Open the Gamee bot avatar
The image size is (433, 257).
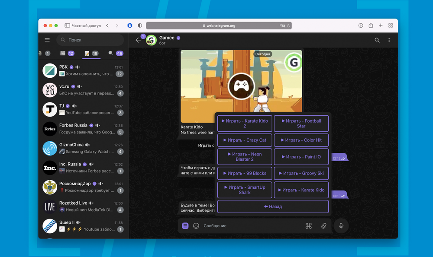click(x=151, y=40)
